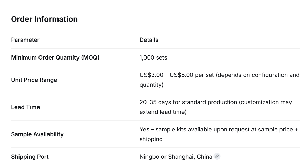Click the word shipping under sample details

pos(151,139)
